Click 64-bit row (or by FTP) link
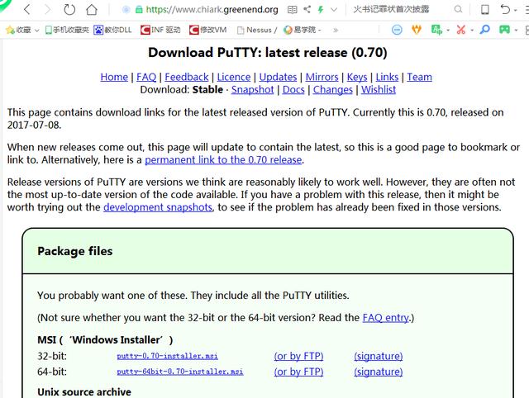 point(298,372)
